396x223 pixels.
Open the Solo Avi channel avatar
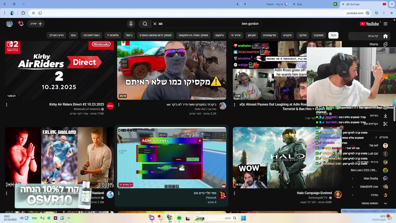coord(222,106)
